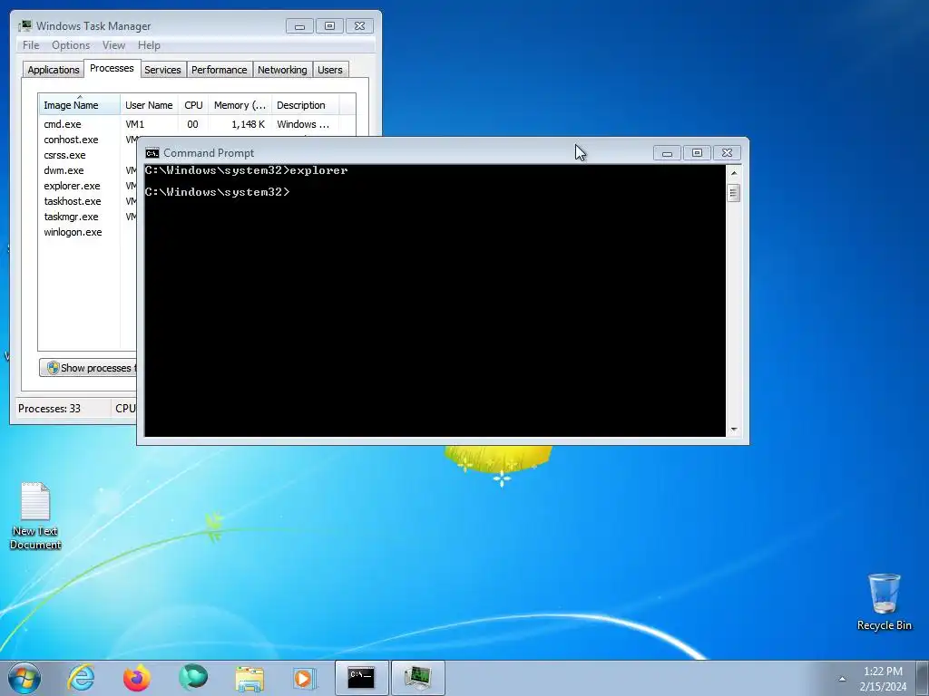Select the explorer.exe process row
This screenshot has width=929, height=696.
click(x=88, y=186)
